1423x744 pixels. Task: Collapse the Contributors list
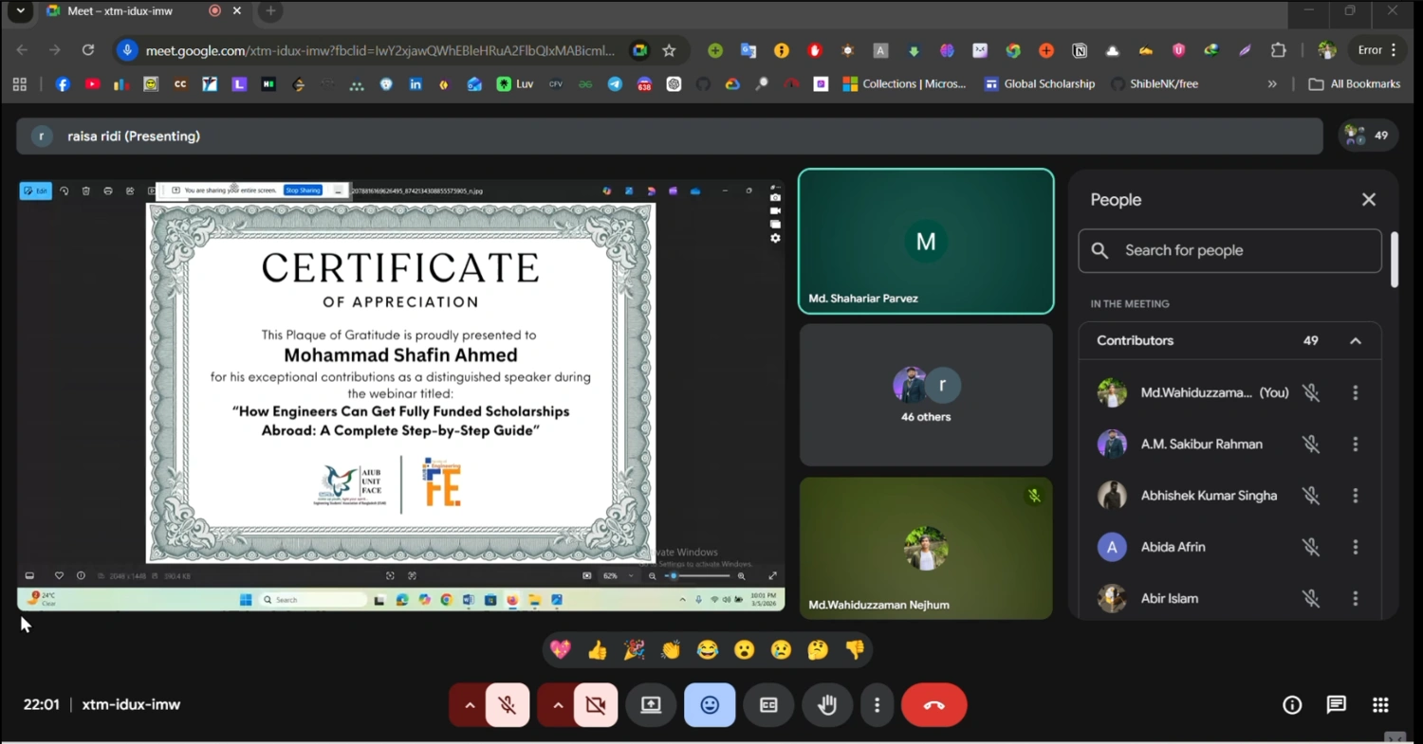(1356, 341)
